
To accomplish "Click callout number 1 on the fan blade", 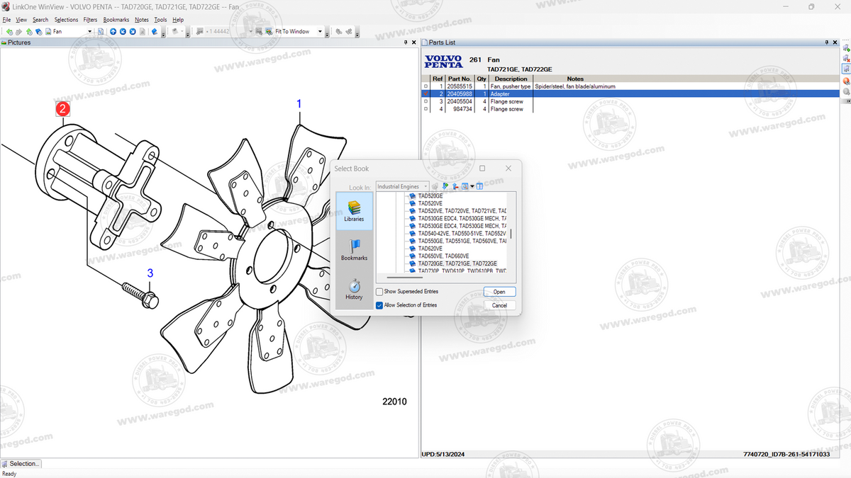I will coord(299,103).
